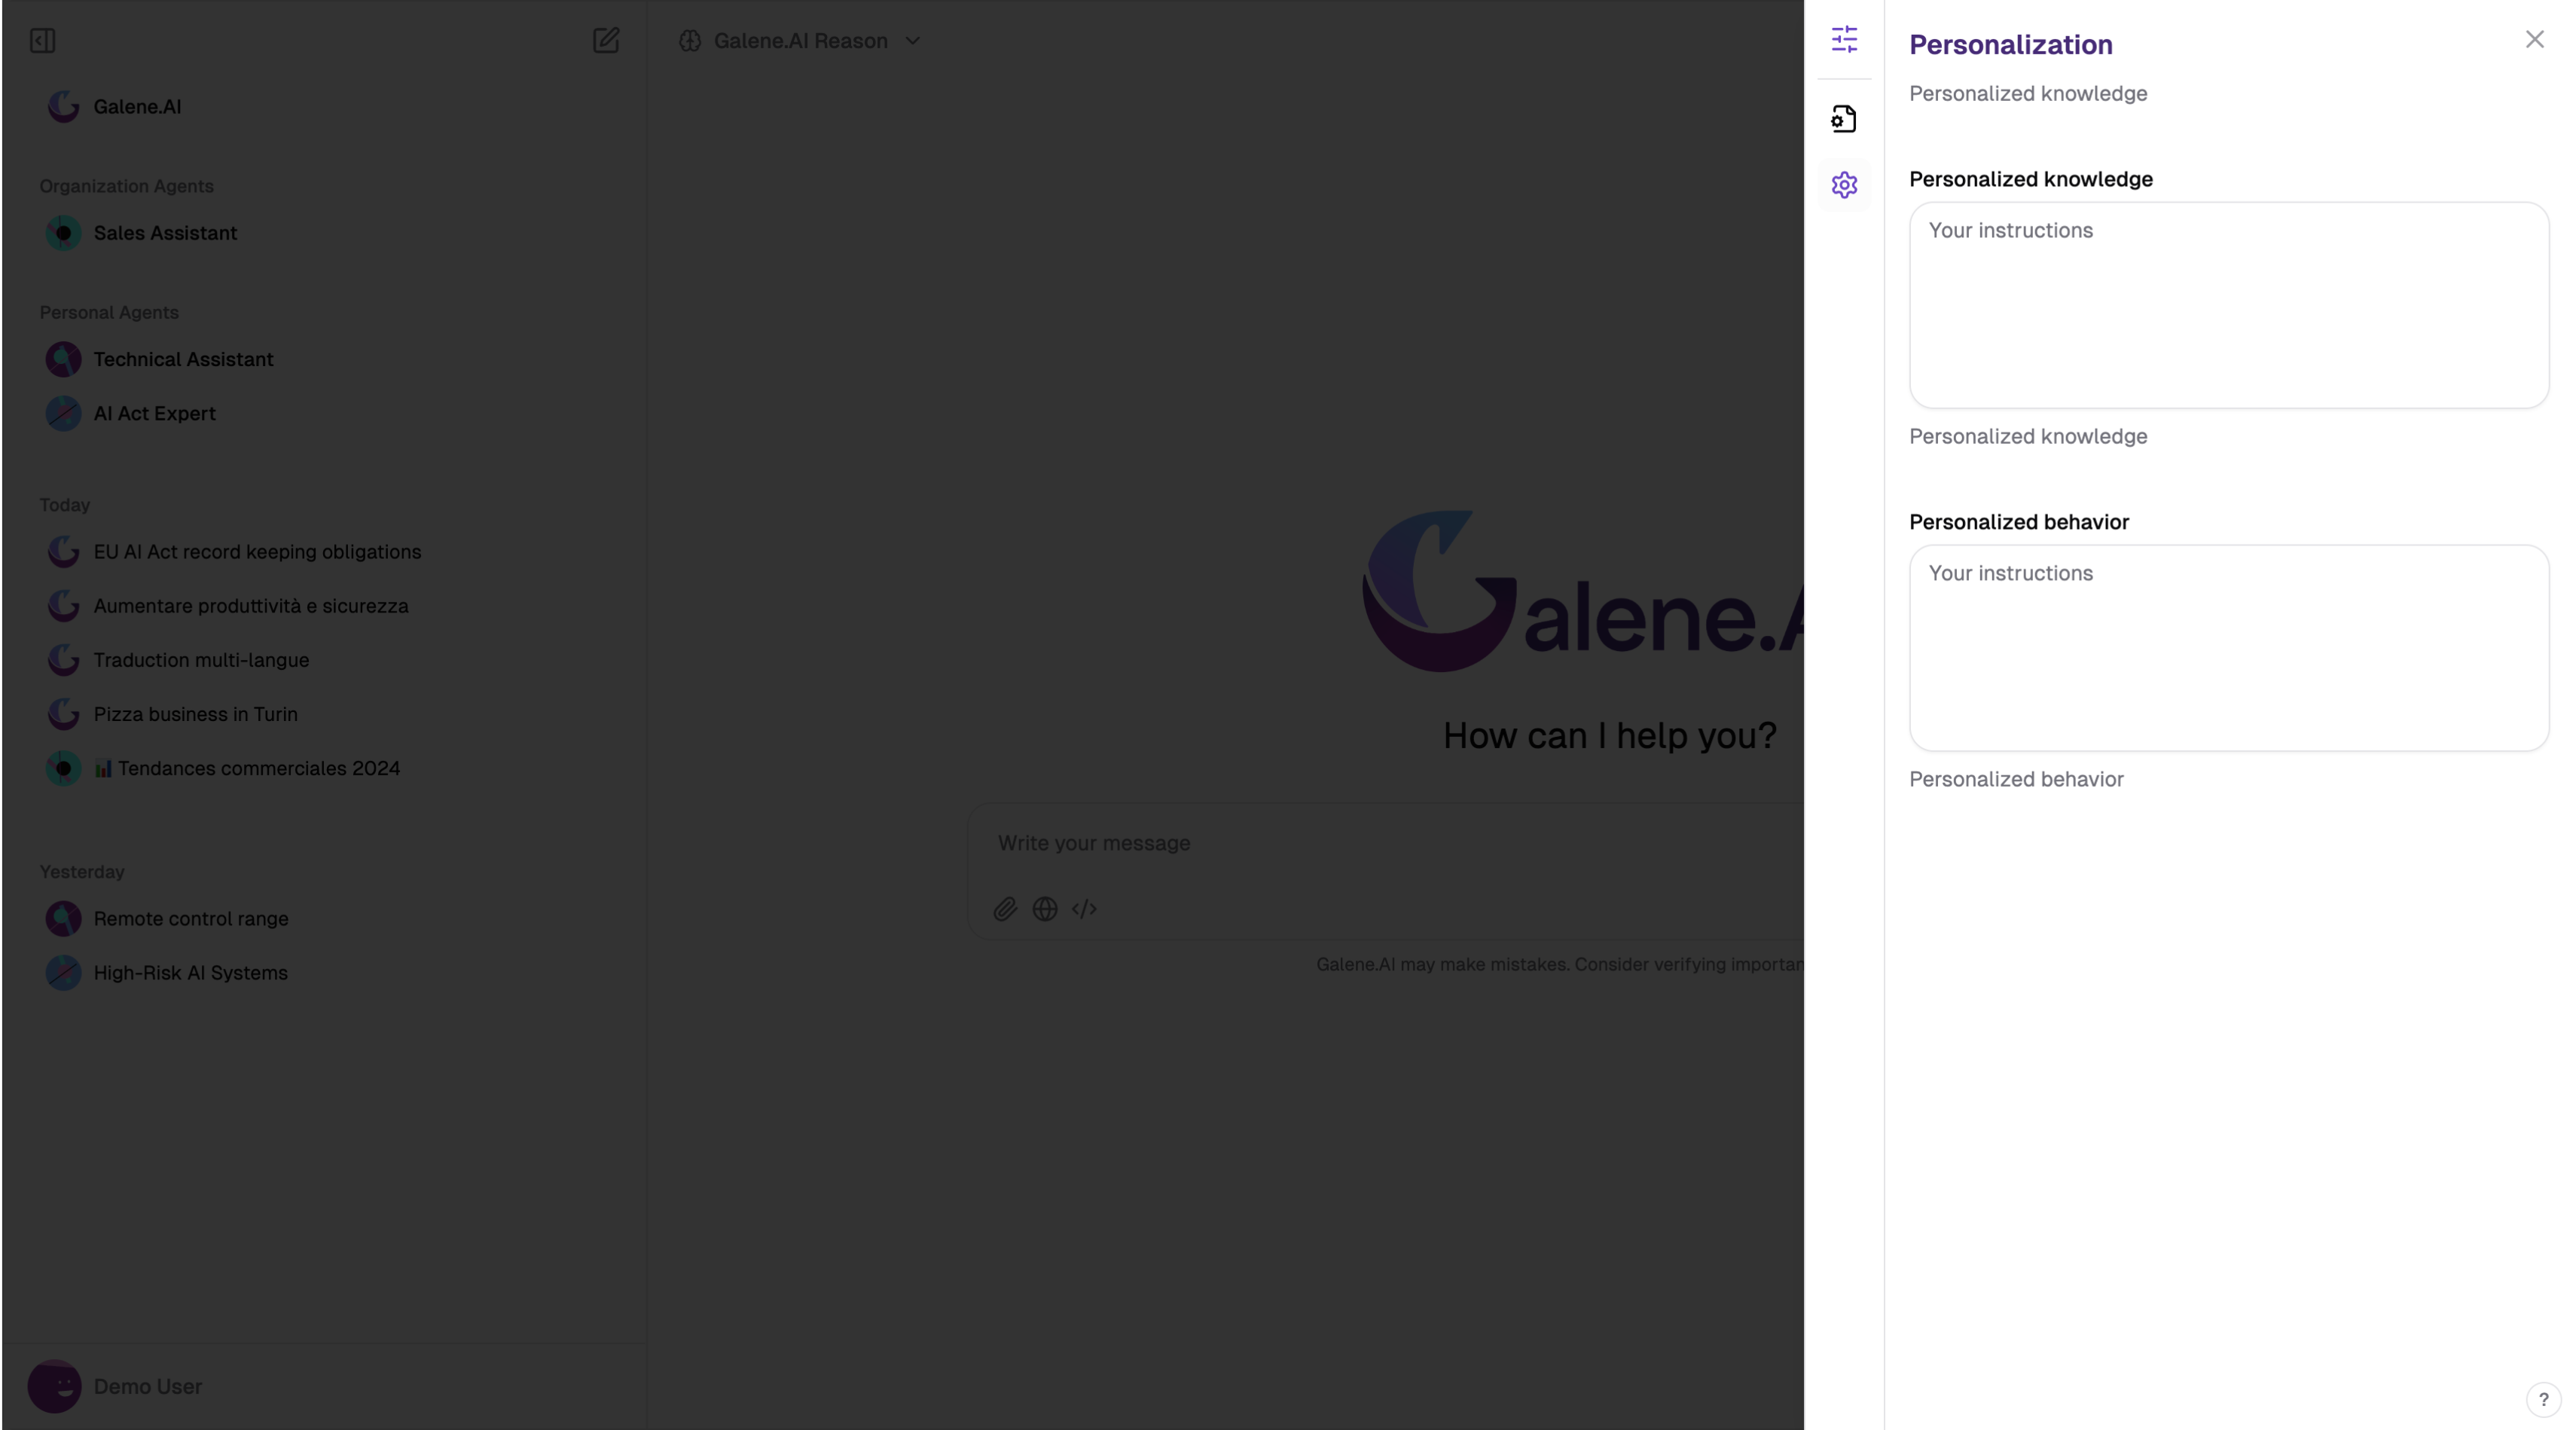Image resolution: width=2576 pixels, height=1430 pixels.
Task: Click the Remote control range avatar icon
Action: 63,918
